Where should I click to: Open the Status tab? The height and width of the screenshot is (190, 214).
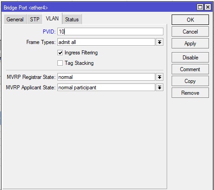[72, 19]
